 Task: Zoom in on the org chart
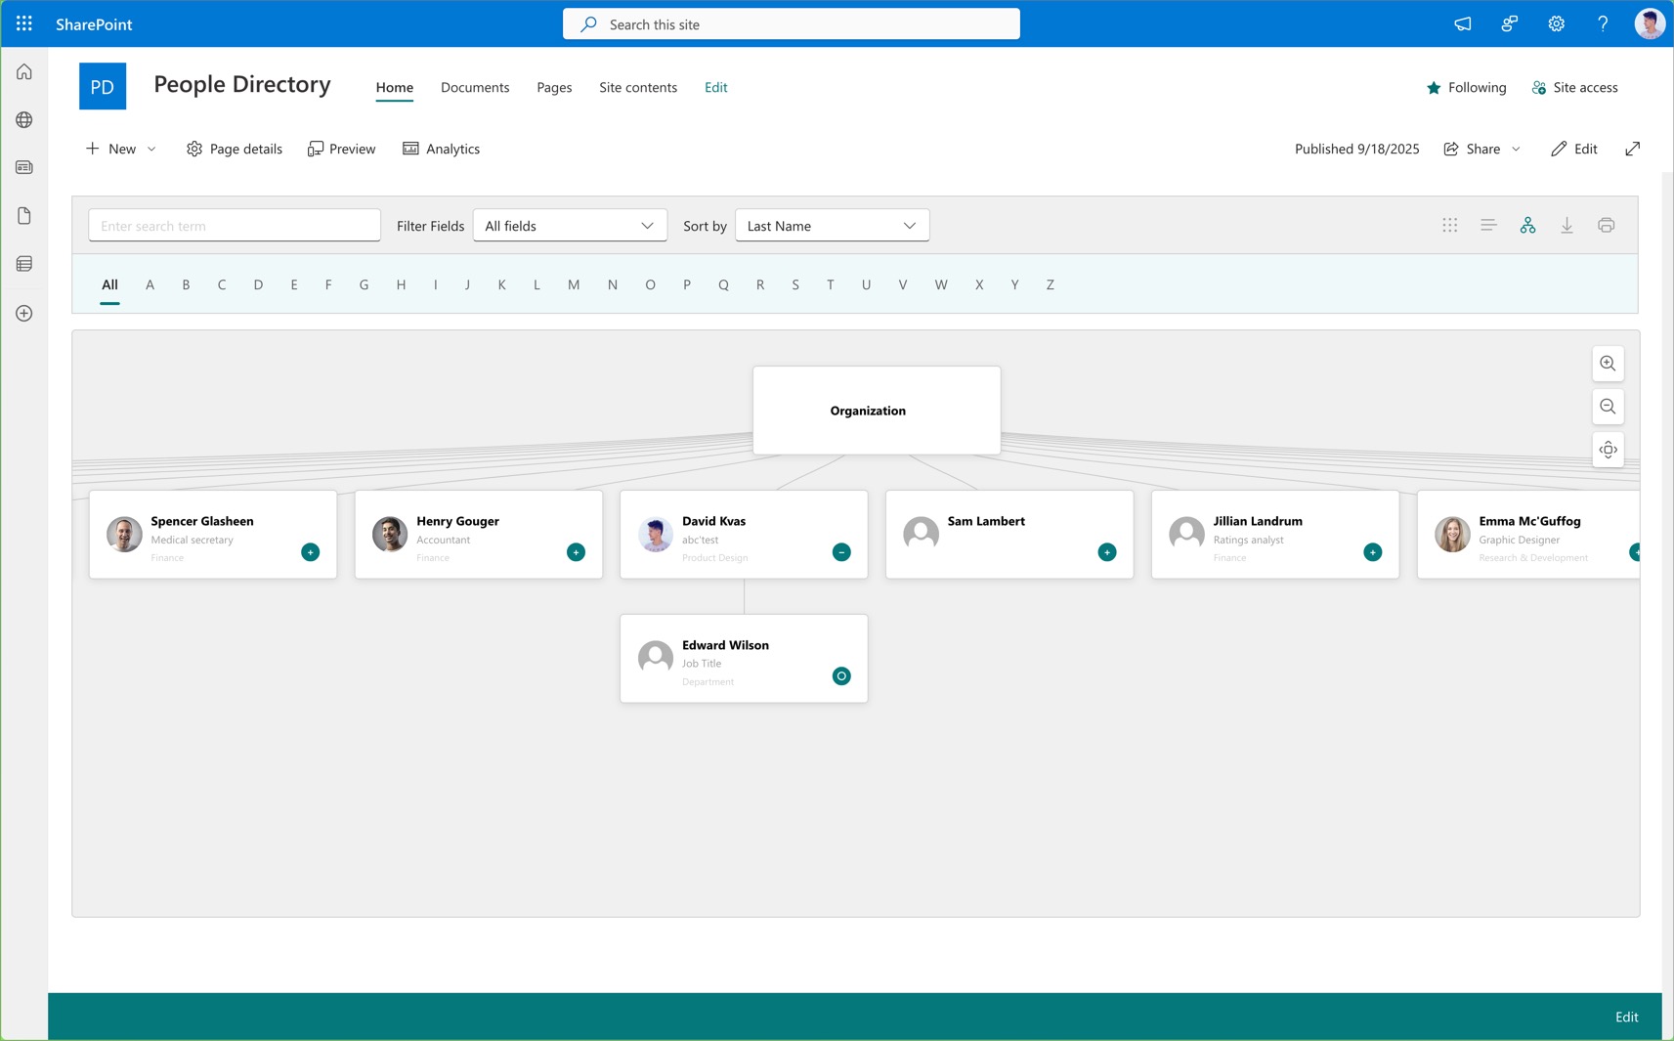[1608, 364]
